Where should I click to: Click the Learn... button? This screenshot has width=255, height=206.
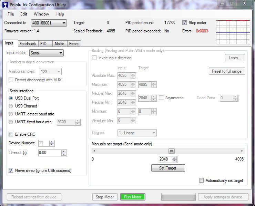(x=235, y=58)
